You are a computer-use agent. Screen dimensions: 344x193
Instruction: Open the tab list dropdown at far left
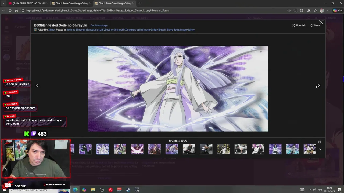3,3
